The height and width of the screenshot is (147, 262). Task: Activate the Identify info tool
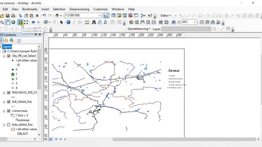68,22
